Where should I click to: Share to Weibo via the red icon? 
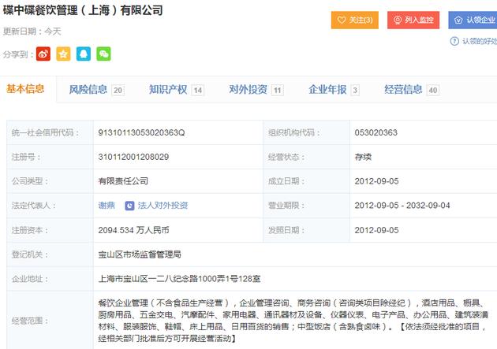pos(43,54)
